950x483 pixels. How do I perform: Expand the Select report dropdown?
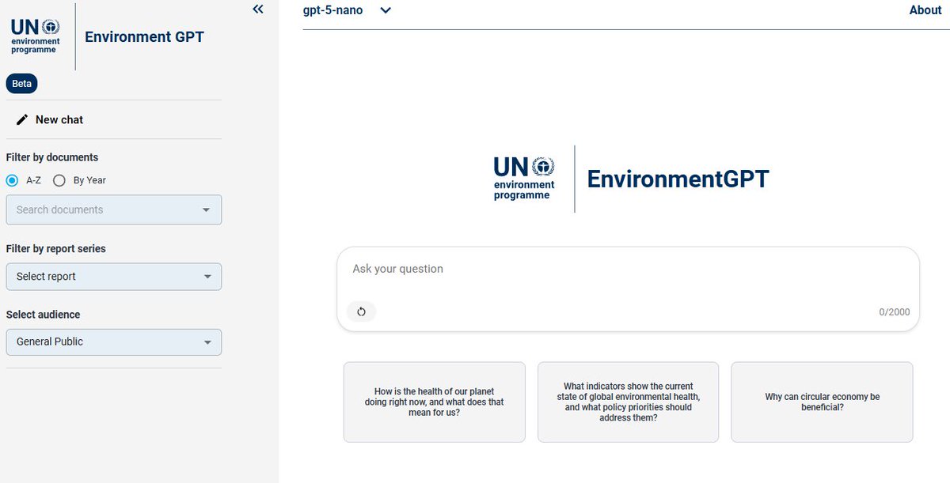114,277
